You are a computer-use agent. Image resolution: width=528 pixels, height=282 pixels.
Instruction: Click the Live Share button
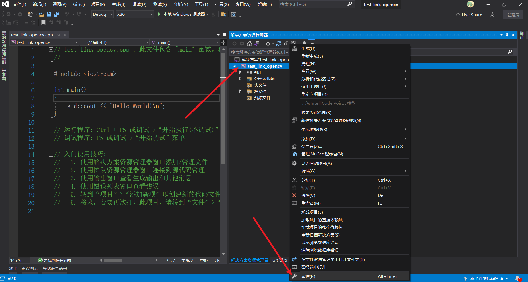pos(468,15)
